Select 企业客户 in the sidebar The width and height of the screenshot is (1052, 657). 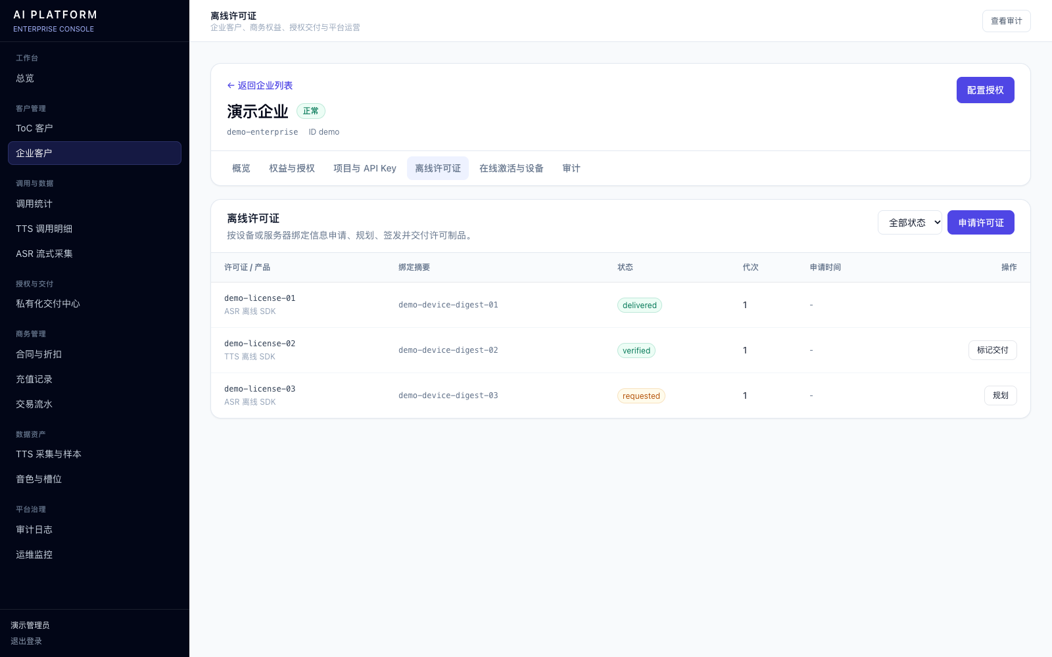[x=95, y=153]
